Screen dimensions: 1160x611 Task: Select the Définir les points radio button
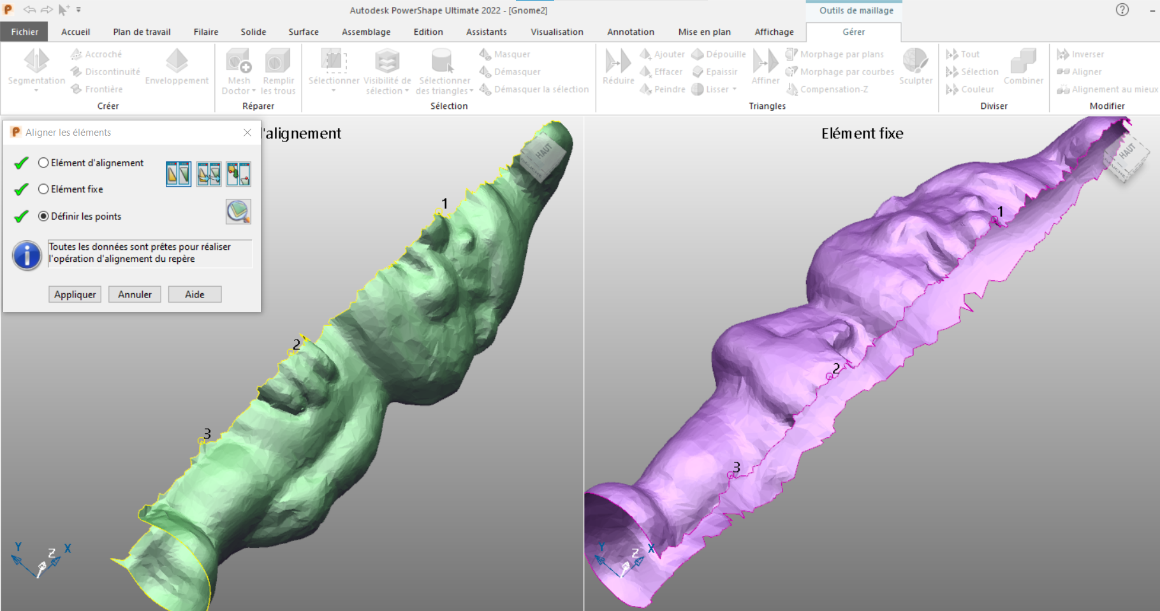click(43, 217)
